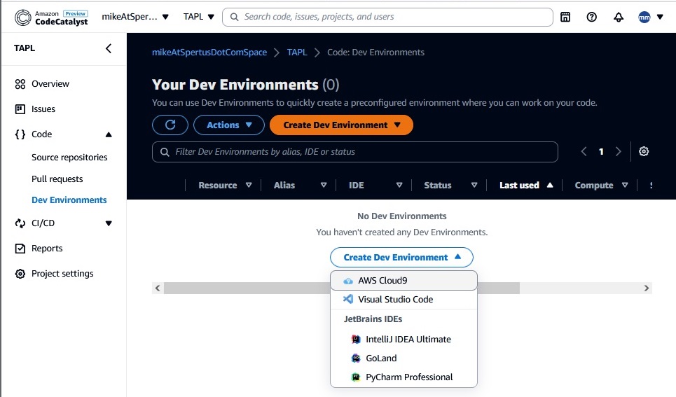Open the help question mark icon
The height and width of the screenshot is (397, 676).
click(591, 17)
